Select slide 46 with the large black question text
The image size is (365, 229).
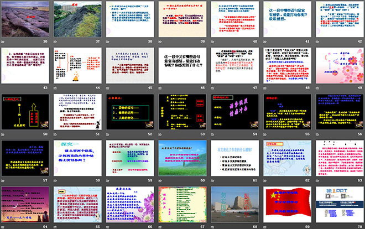(182, 65)
